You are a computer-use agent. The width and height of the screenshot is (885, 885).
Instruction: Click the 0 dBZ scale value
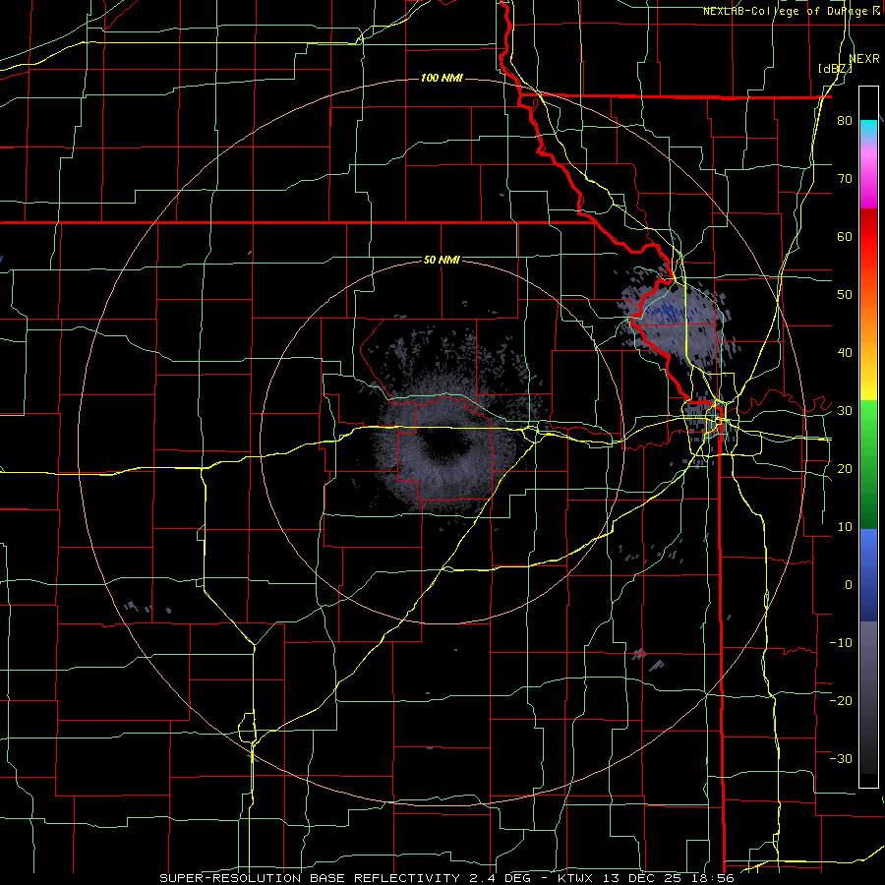849,585
